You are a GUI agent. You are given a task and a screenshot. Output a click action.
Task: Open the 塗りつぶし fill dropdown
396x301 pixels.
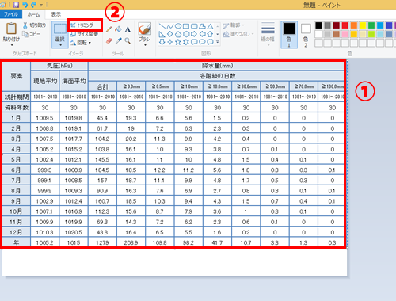coord(238,34)
